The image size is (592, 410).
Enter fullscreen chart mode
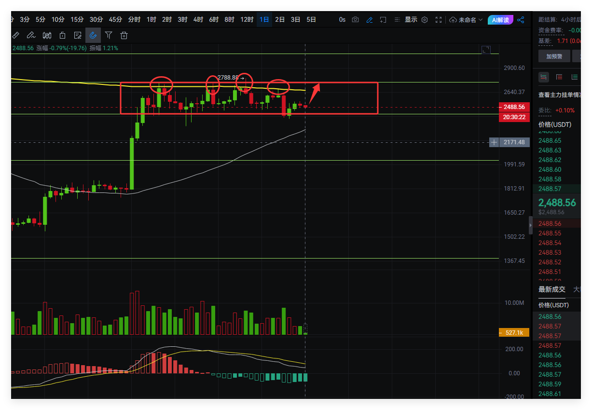(439, 20)
